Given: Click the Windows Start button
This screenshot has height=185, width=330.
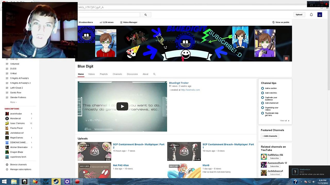Looking at the screenshot, I should click(4, 182).
